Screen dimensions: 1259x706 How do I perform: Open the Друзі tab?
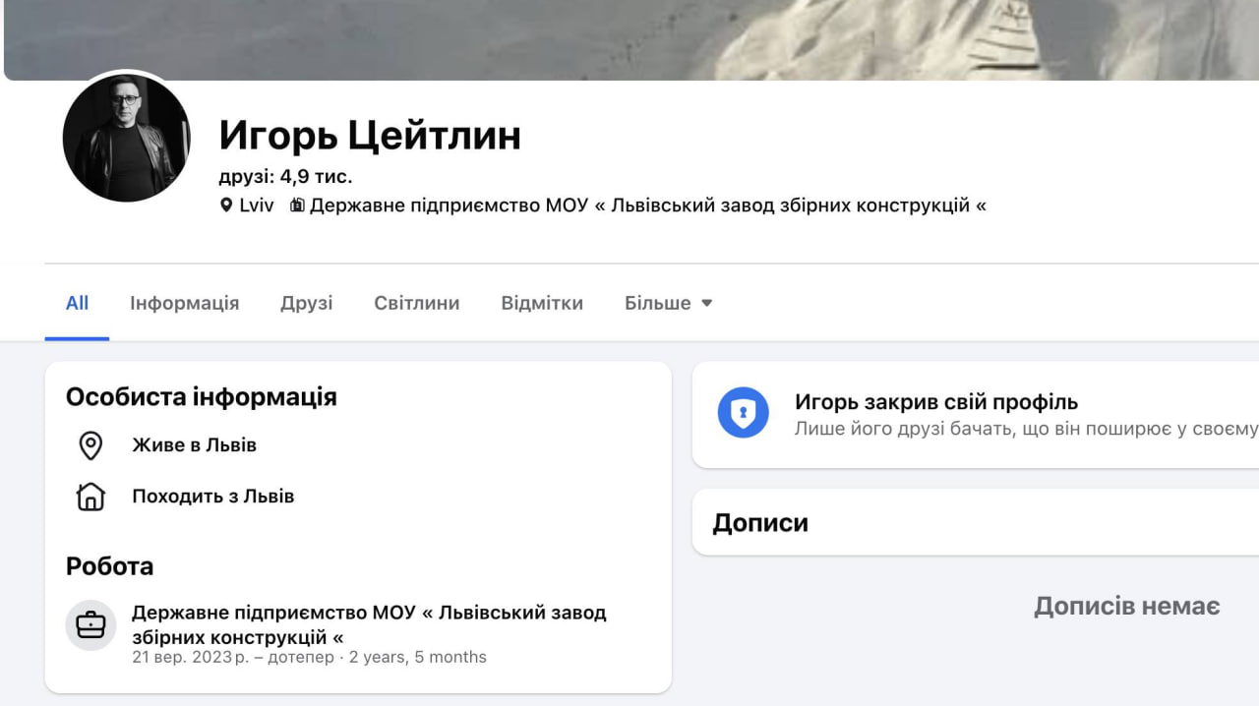(x=307, y=303)
